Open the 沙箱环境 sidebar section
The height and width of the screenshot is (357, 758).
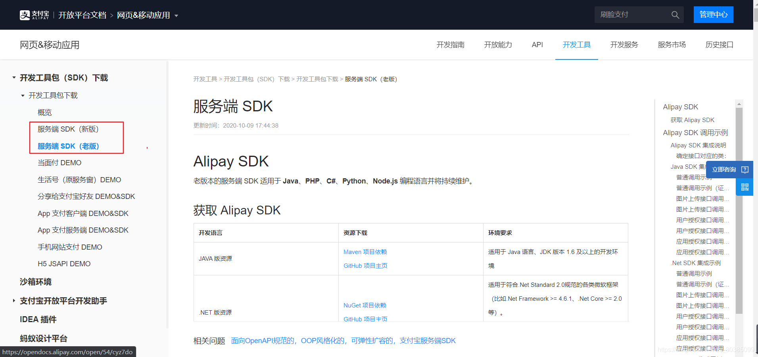(x=36, y=282)
